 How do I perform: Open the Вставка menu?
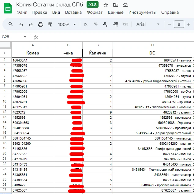73,12
